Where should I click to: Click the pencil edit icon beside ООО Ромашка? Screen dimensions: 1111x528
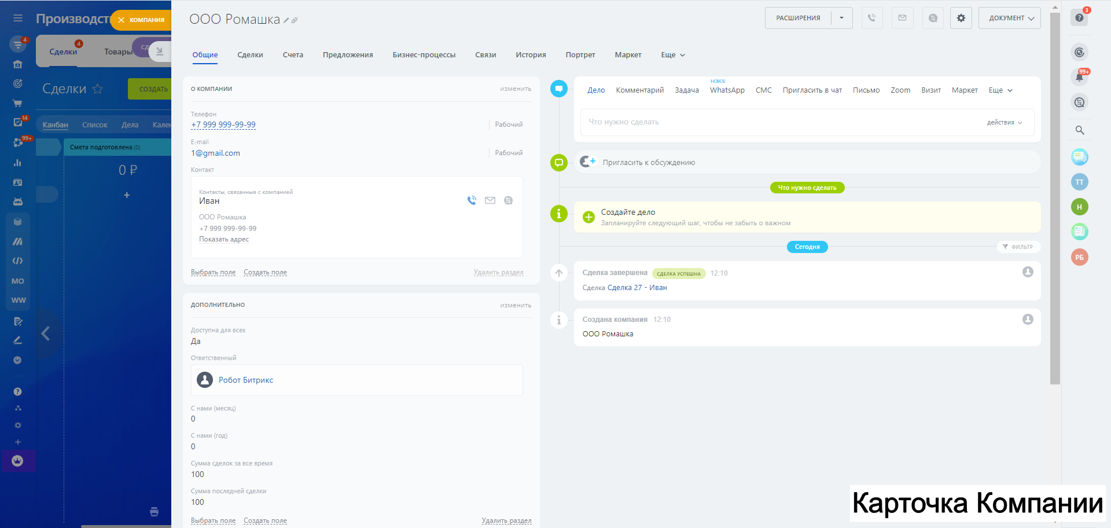[286, 20]
